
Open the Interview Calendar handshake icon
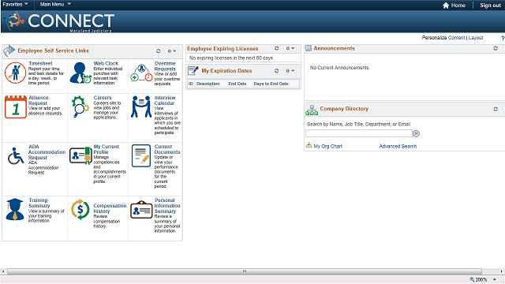coord(141,106)
